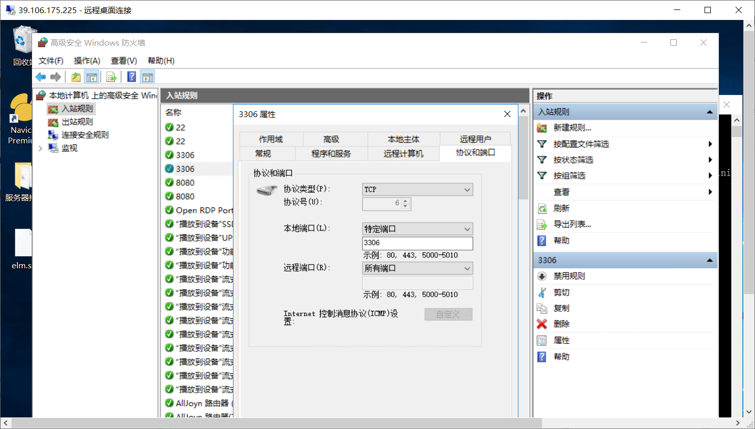Click the Export list toolbar icon
Viewport: 755px width, 429px height.
[x=111, y=77]
